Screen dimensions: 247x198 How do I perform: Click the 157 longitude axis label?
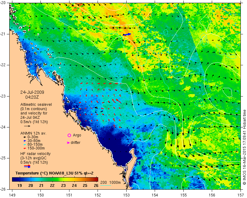click(241, 195)
